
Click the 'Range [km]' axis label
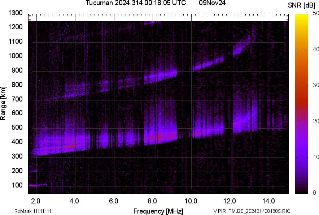coord(3,103)
